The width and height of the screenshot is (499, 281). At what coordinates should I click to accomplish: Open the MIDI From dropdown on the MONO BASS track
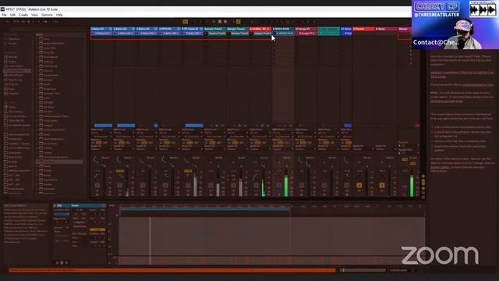tap(283, 133)
